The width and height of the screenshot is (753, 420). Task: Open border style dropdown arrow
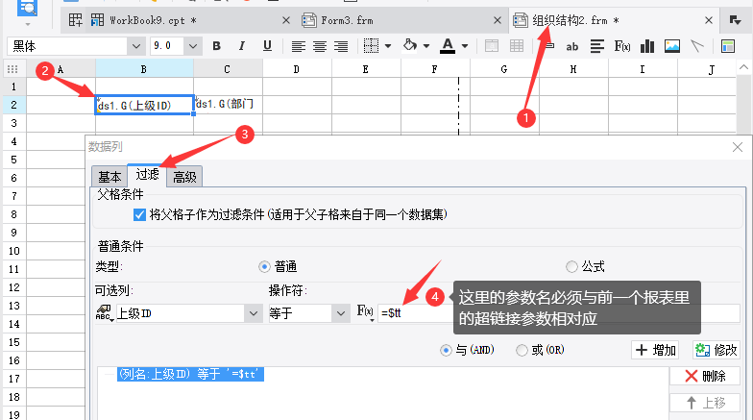pos(388,46)
